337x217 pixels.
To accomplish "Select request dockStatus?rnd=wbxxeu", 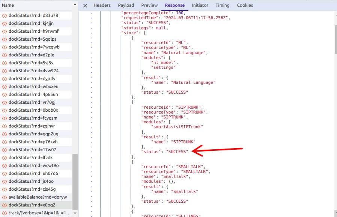I will [33, 86].
